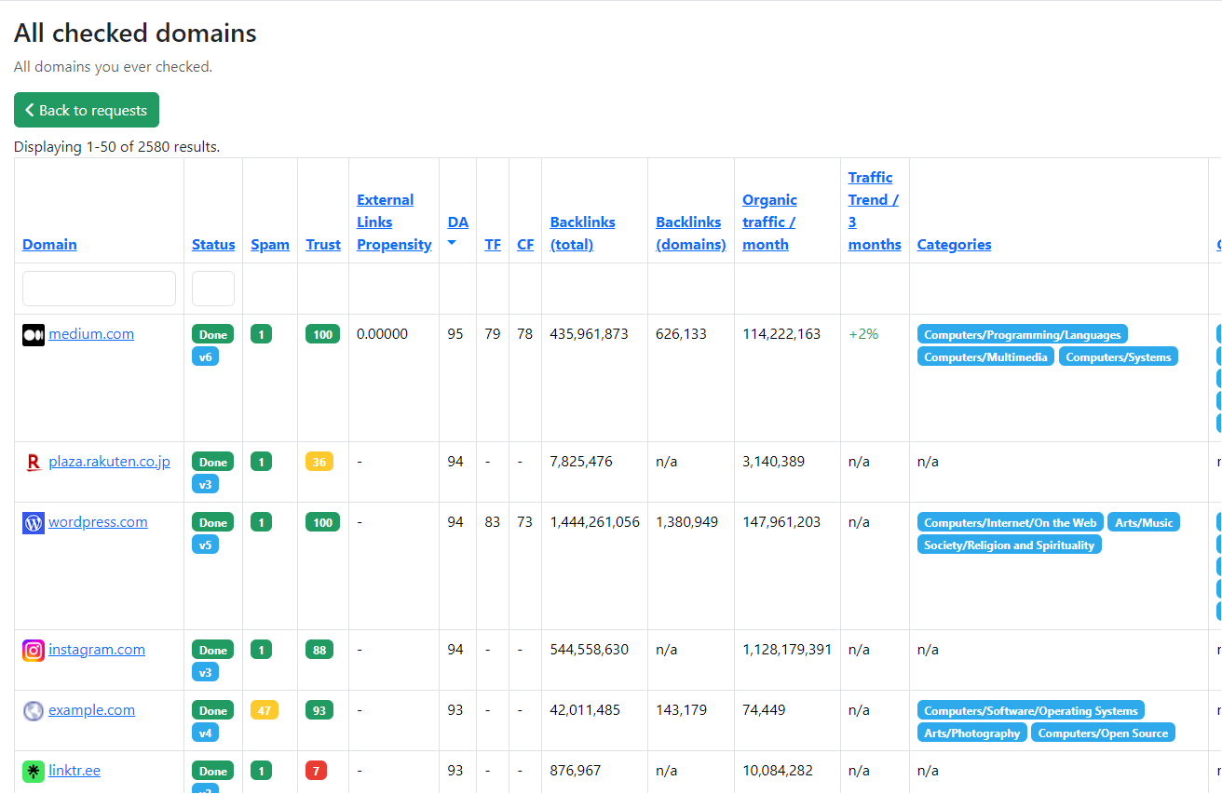This screenshot has height=794, width=1222.
Task: Open the wordpress.com domain link
Action: 98,522
